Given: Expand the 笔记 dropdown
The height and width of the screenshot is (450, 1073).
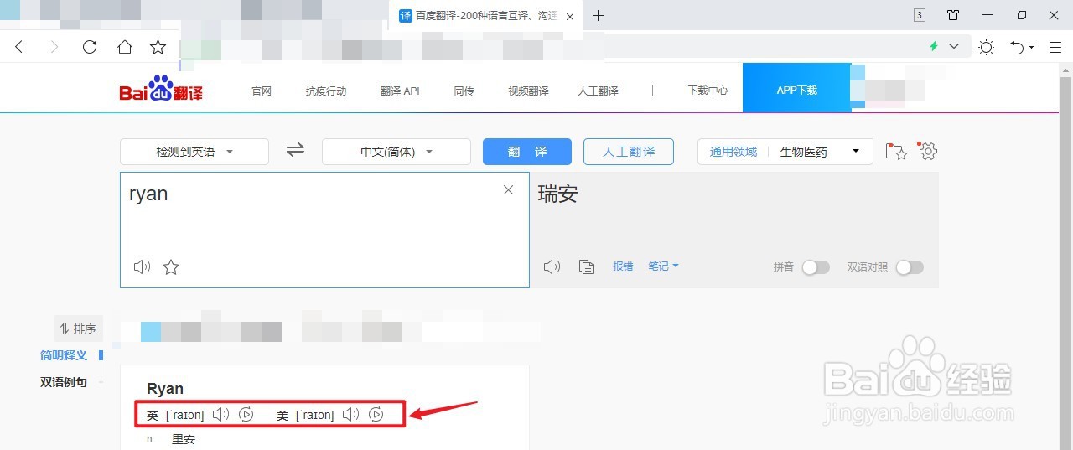Looking at the screenshot, I should click(x=663, y=266).
